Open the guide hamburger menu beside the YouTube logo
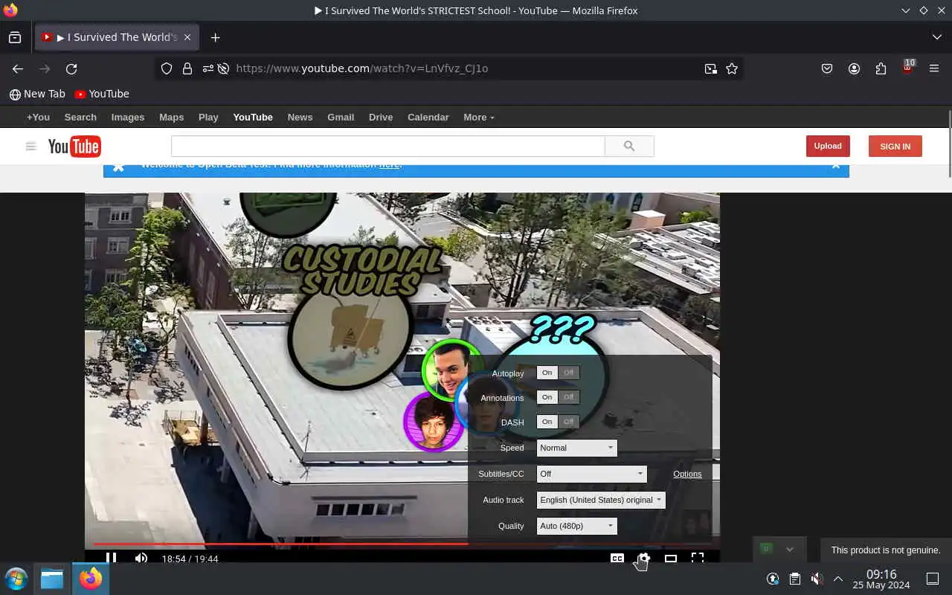Screen dimensions: 952x595 click(31, 147)
